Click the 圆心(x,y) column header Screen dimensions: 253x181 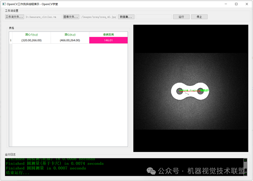point(70,34)
